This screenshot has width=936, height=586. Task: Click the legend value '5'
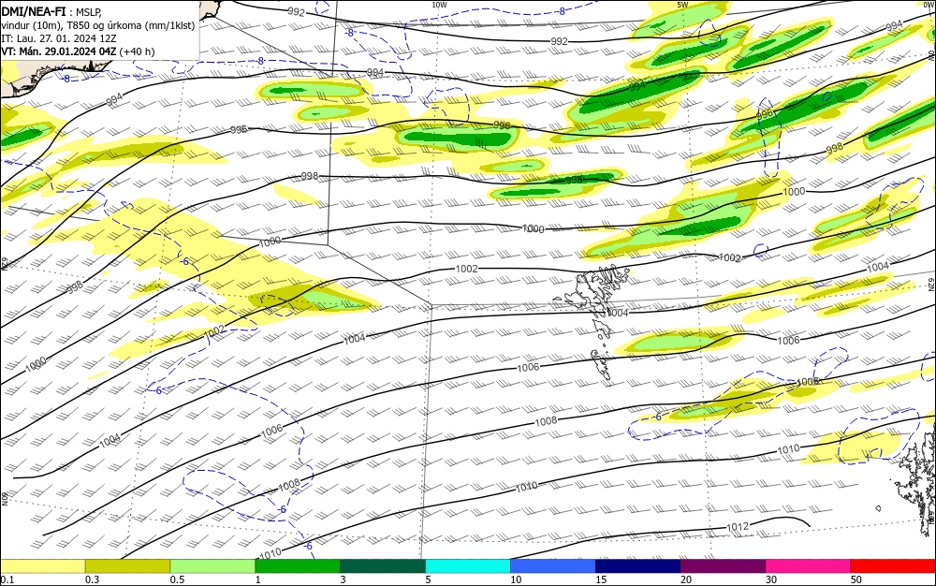pyautogui.click(x=428, y=579)
